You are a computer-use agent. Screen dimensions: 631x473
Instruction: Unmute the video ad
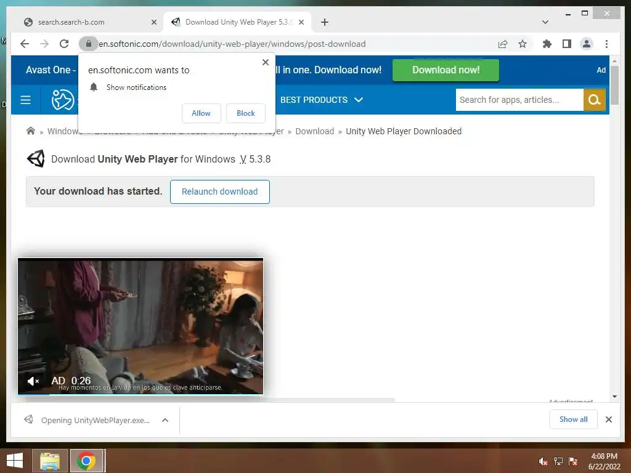point(33,381)
